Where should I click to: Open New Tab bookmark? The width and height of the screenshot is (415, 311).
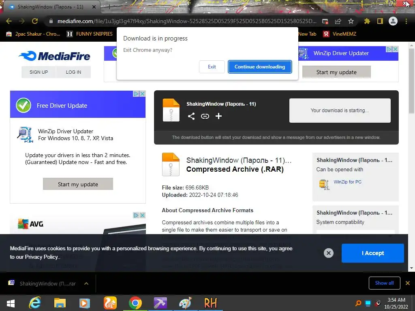307,34
